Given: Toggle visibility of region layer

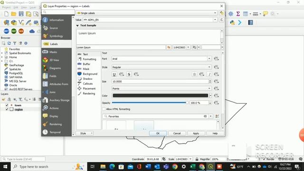Looking at the screenshot, I should [7, 109].
